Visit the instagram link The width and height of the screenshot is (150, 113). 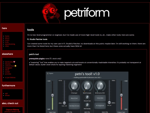click(x=9, y=68)
